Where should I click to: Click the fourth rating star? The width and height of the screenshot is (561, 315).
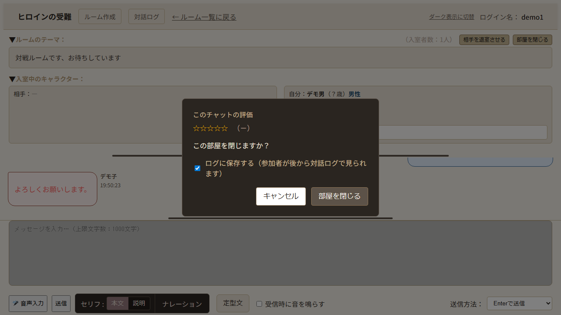(218, 128)
